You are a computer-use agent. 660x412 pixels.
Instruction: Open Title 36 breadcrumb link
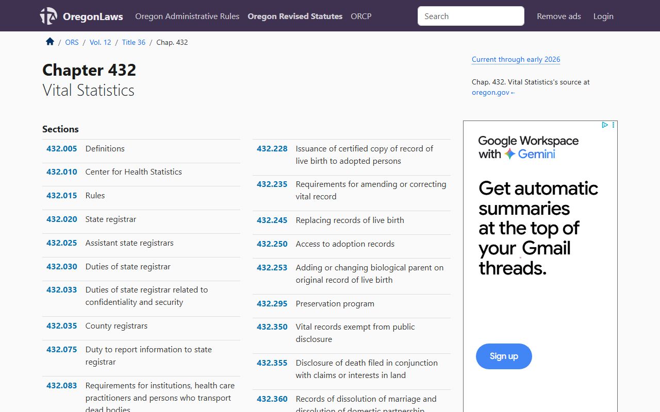[x=134, y=42]
